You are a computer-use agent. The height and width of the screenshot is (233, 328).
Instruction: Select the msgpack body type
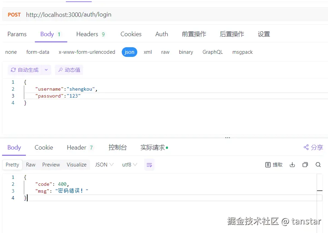click(x=242, y=52)
